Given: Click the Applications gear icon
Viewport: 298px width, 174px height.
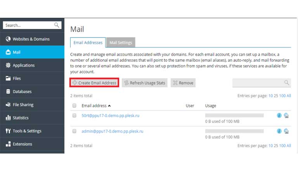Looking at the screenshot, I should (x=8, y=65).
